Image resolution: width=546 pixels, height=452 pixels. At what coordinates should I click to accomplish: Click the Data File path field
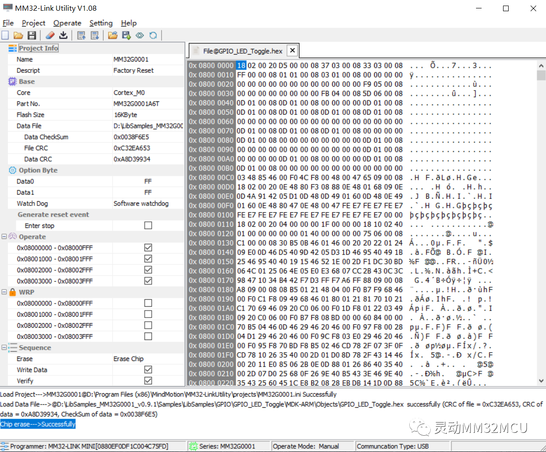coord(148,126)
